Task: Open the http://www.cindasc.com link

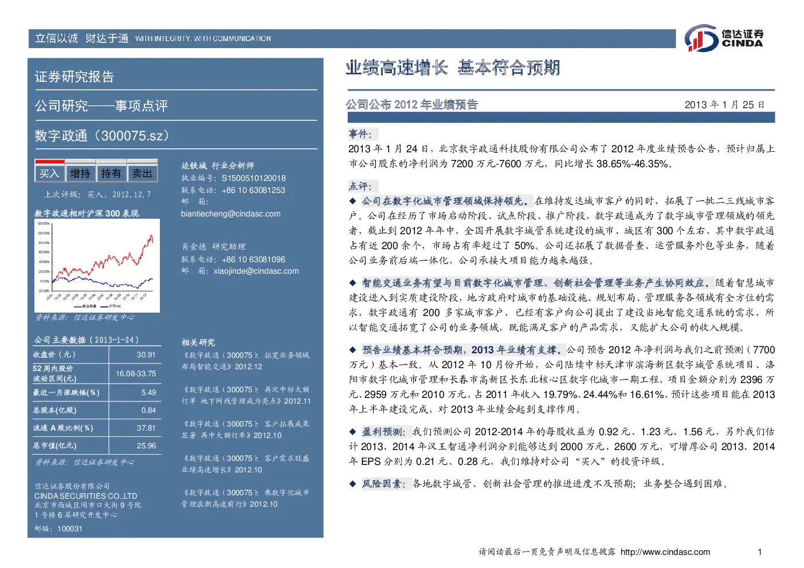Action: [665, 552]
